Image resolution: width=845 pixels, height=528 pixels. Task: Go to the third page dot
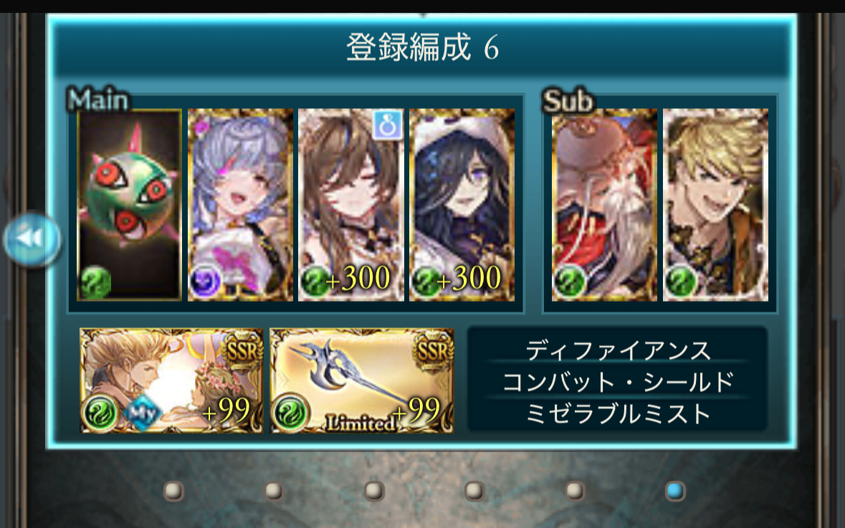[x=374, y=491]
